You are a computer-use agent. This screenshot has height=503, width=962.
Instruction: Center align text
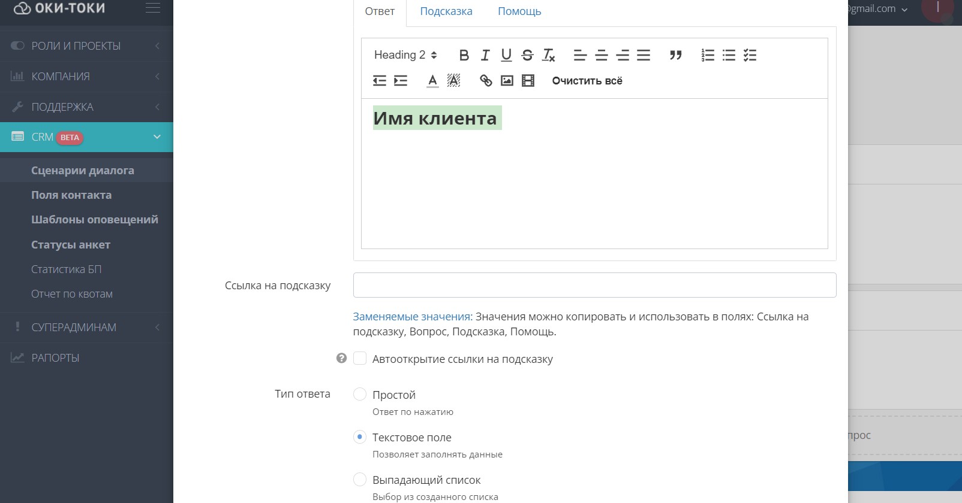[602, 55]
